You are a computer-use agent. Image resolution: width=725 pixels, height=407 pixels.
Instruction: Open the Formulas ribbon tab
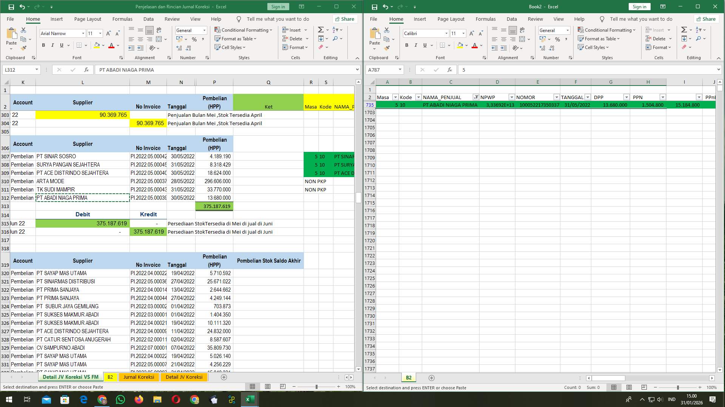pyautogui.click(x=122, y=19)
